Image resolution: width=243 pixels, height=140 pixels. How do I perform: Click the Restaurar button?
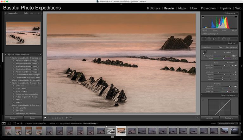[229, 118]
